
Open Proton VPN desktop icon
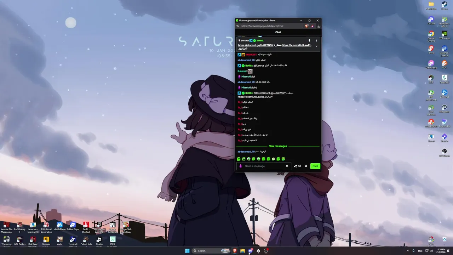[444, 123]
